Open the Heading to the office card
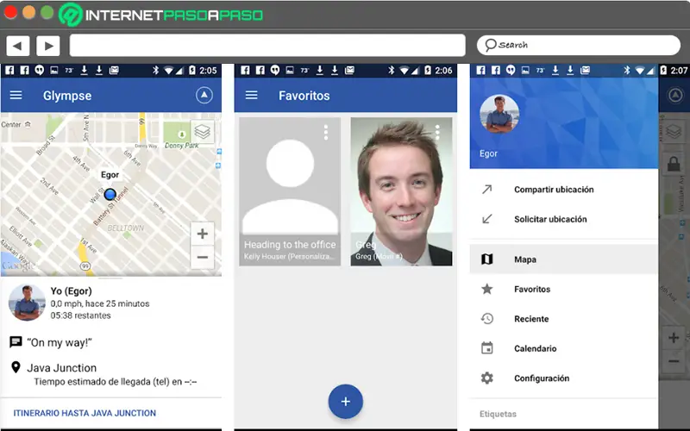This screenshot has width=690, height=431. pyautogui.click(x=290, y=191)
